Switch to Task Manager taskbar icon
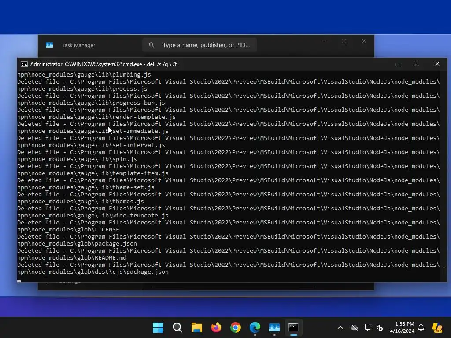The height and width of the screenshot is (338, 451). (x=274, y=327)
